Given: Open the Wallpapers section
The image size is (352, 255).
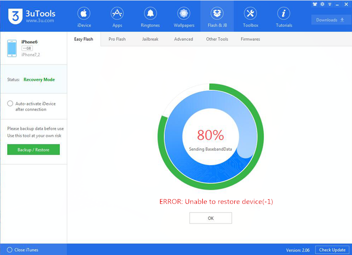Looking at the screenshot, I should 184,17.
